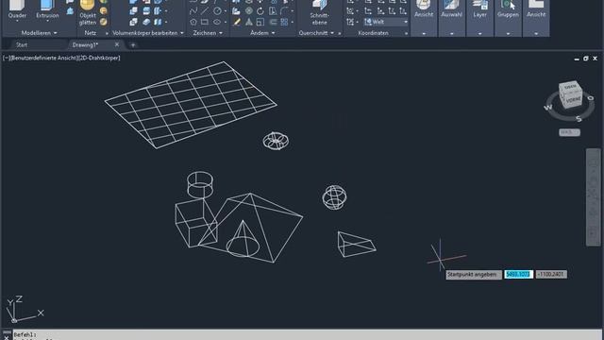Click the solid editing icon top-left of Volumenkörper bearbeiten
Screen dimensions: 604x340
133,2
